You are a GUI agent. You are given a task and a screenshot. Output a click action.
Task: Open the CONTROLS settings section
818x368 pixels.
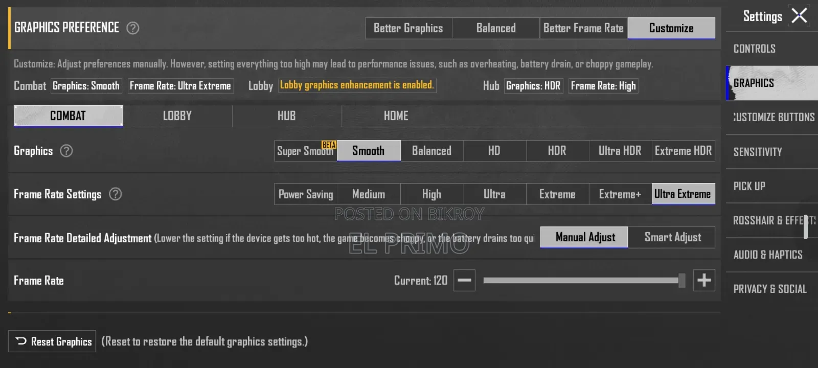[x=772, y=49]
